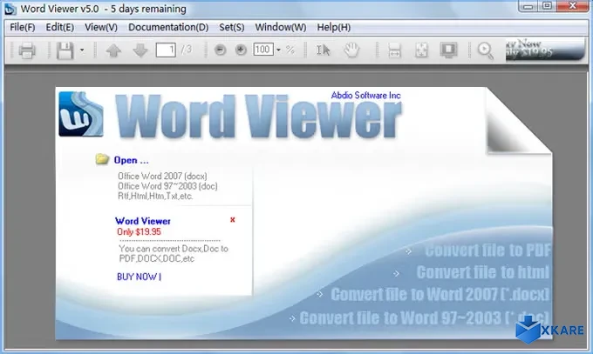This screenshot has height=354, width=593.
Task: Expand the zoom percentage dropdown arrow
Action: [x=278, y=50]
